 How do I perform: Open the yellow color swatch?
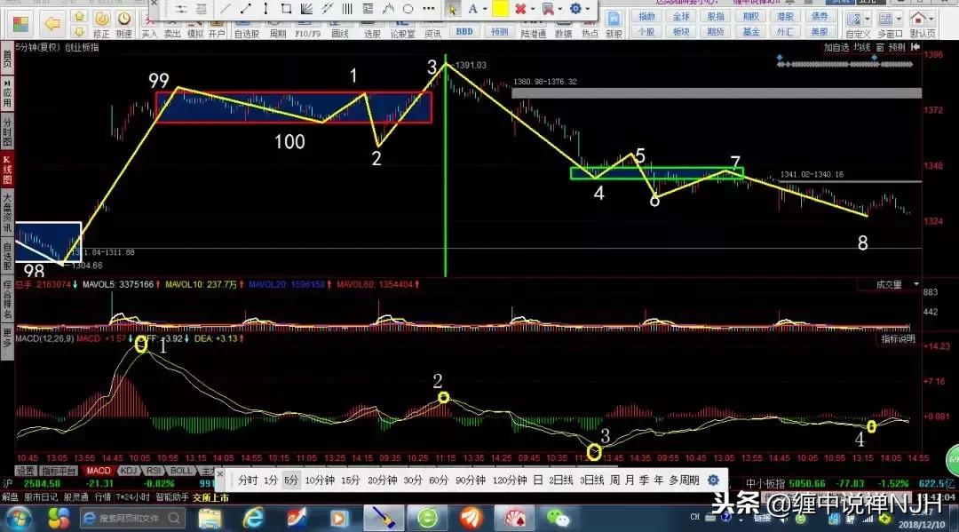click(499, 9)
